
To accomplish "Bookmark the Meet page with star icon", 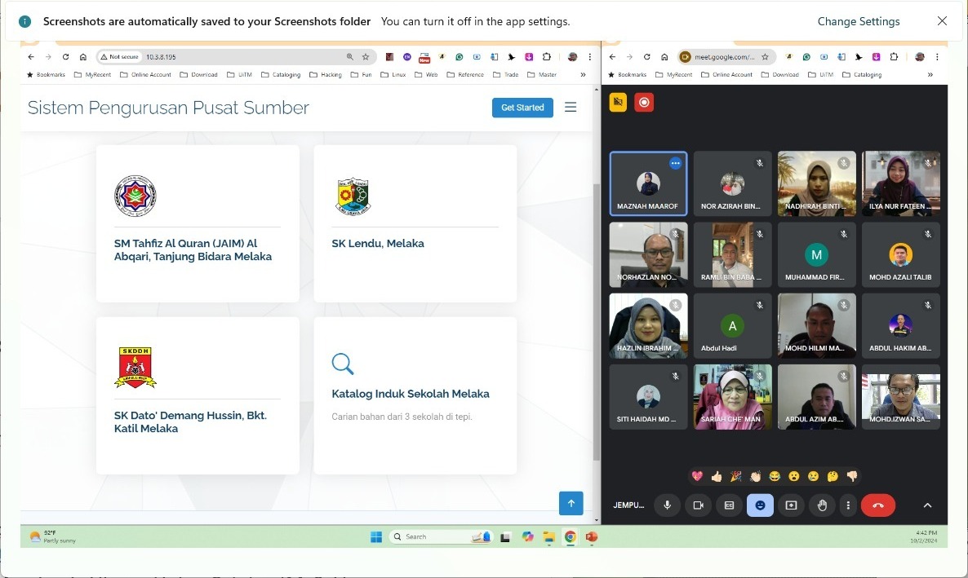I will 765,57.
